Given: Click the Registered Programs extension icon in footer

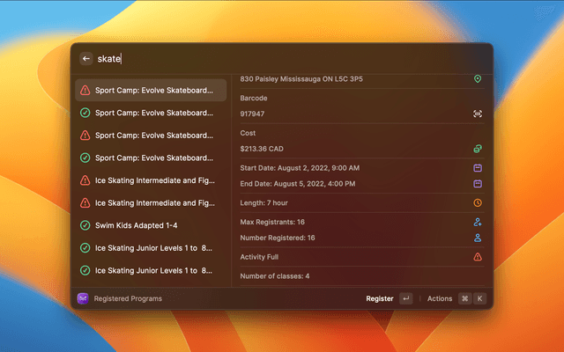Looking at the screenshot, I should pos(83,298).
